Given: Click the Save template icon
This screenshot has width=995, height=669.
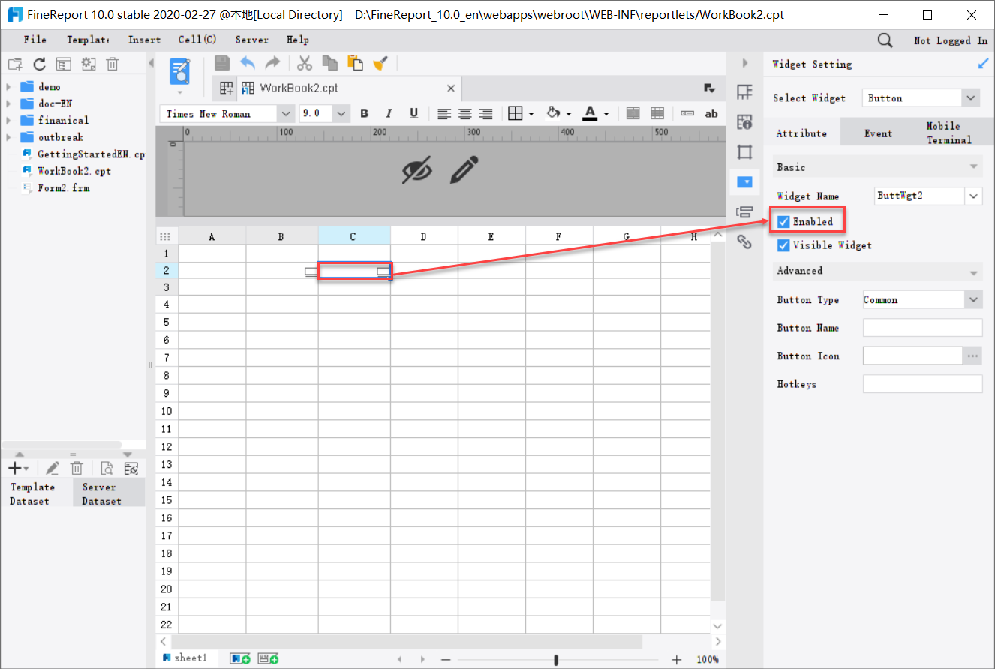Looking at the screenshot, I should pos(222,64).
